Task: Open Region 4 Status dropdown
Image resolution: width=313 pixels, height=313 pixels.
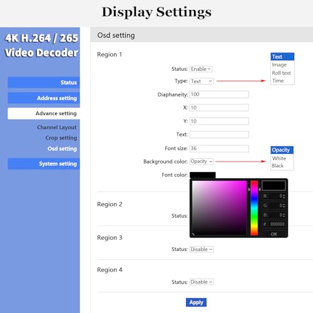Action: (202, 282)
